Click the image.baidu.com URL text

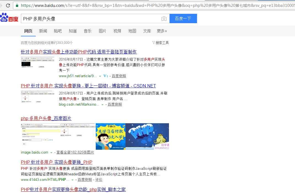coord(34,152)
